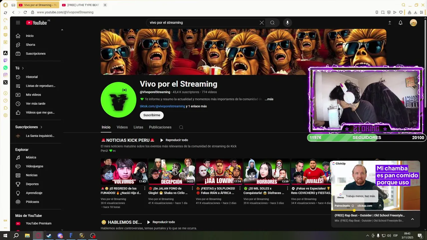Image resolution: width=427 pixels, height=240 pixels.
Task: Open Windows Start menu
Action: tap(5, 235)
